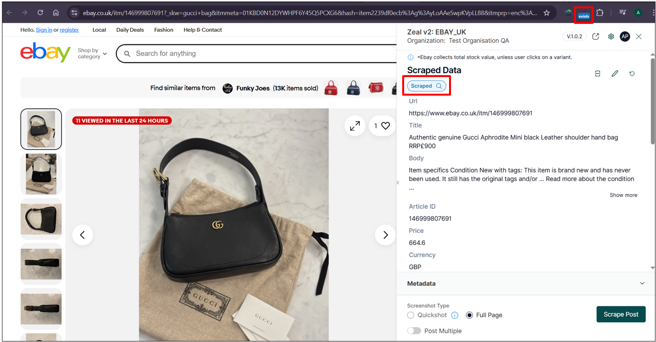Open site information icon in address bar
The width and height of the screenshot is (656, 342).
point(74,13)
